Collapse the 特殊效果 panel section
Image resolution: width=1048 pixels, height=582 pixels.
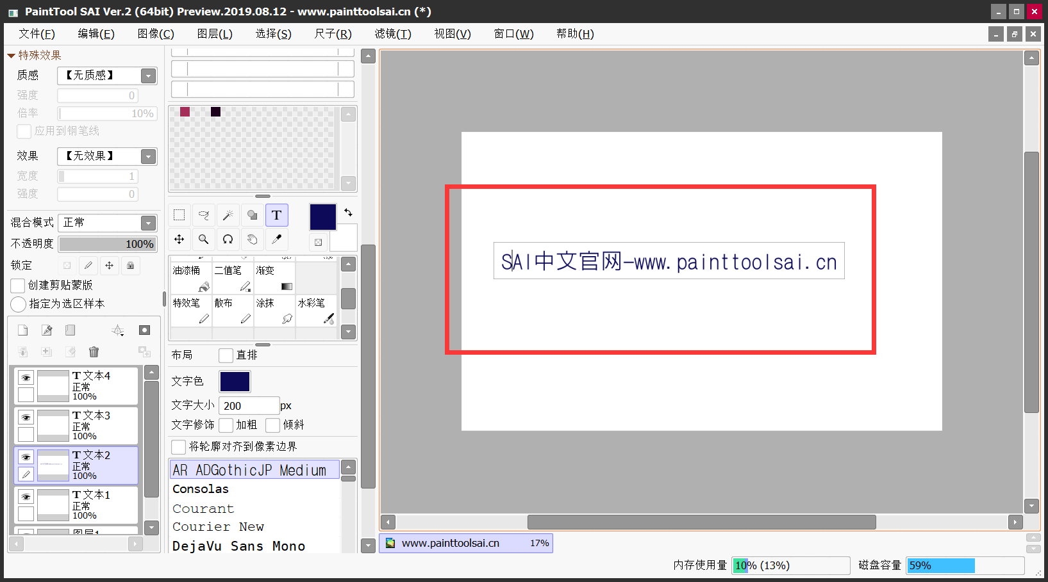11,56
